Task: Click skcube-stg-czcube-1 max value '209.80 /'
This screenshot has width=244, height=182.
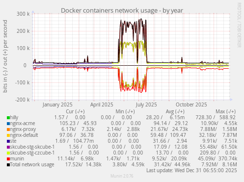Action: [x=210, y=153]
